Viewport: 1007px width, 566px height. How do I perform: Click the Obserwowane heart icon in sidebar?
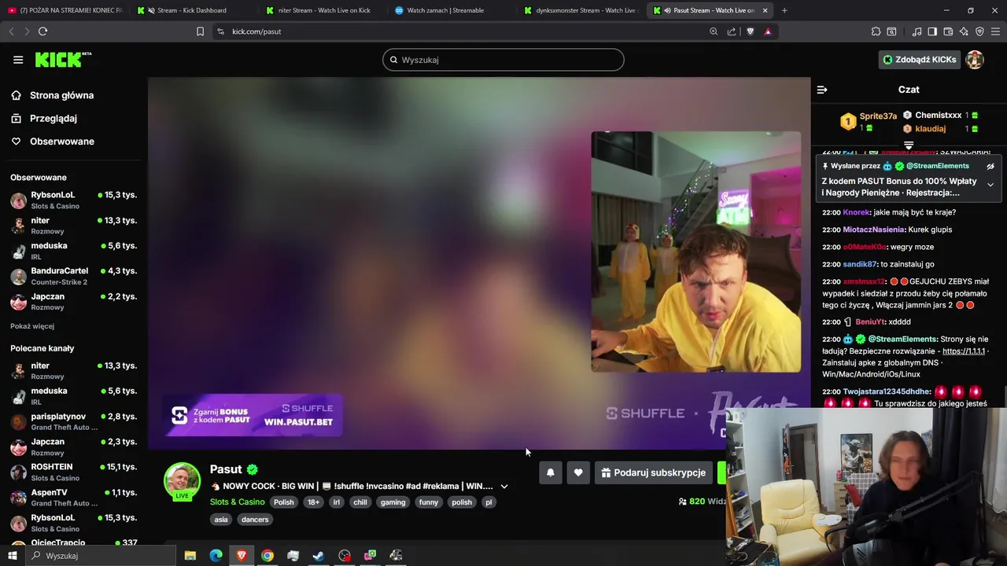16,141
